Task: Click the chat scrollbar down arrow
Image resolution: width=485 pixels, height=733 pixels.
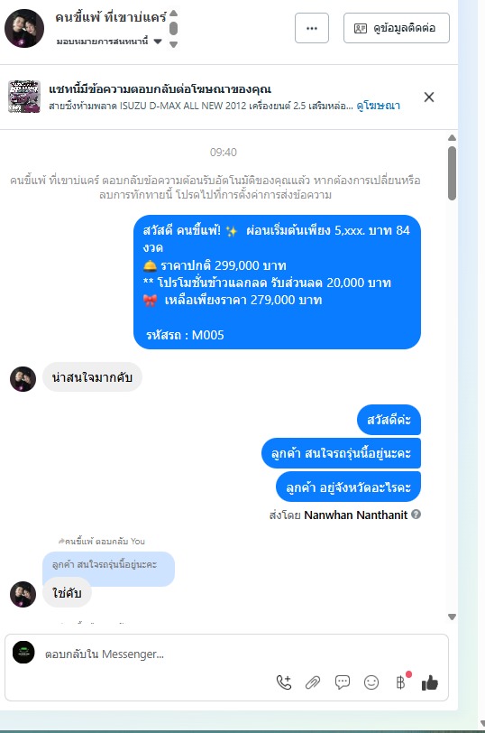Action: (x=452, y=617)
